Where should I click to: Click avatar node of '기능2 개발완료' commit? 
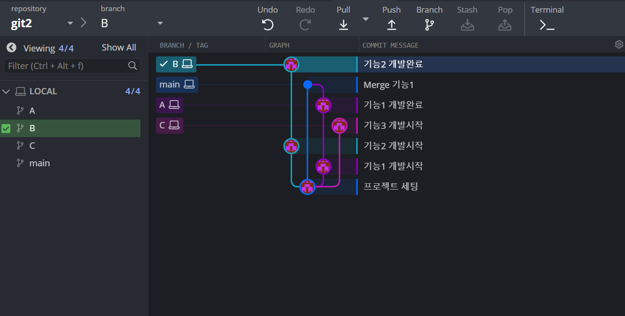[x=291, y=64]
